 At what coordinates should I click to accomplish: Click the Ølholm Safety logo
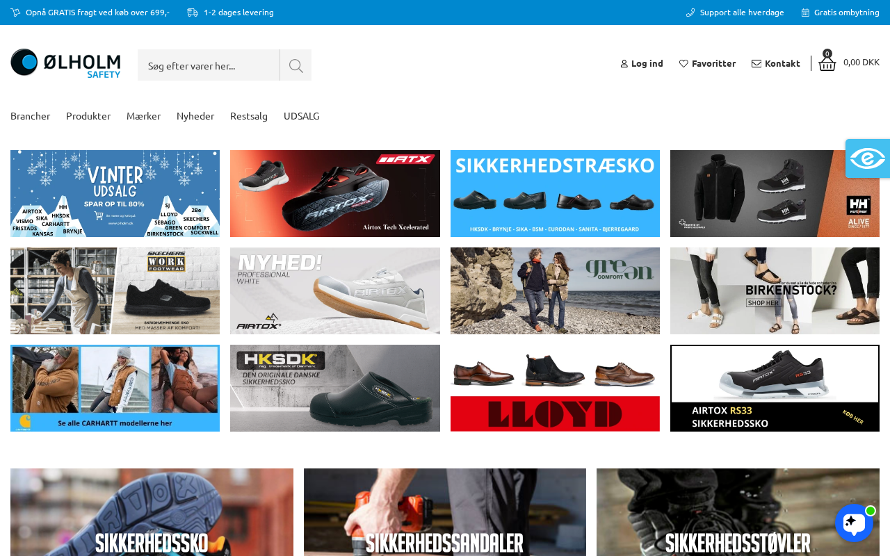point(65,63)
